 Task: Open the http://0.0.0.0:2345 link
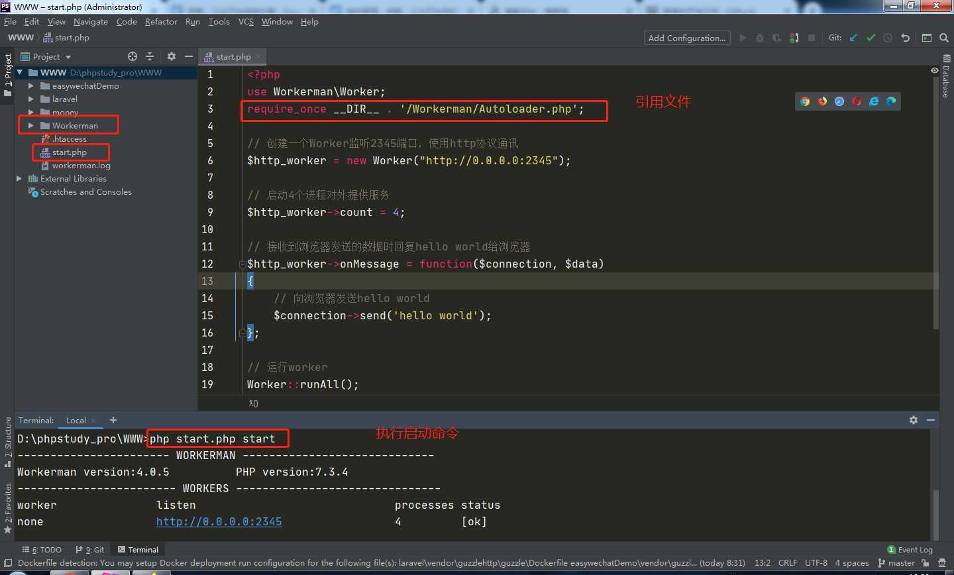click(219, 521)
